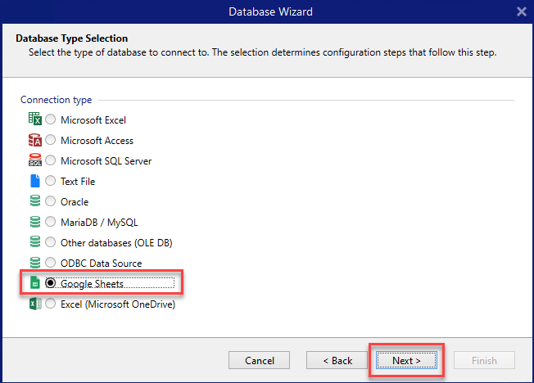Select the Text File radio button
This screenshot has height=383, width=534.
(51, 181)
